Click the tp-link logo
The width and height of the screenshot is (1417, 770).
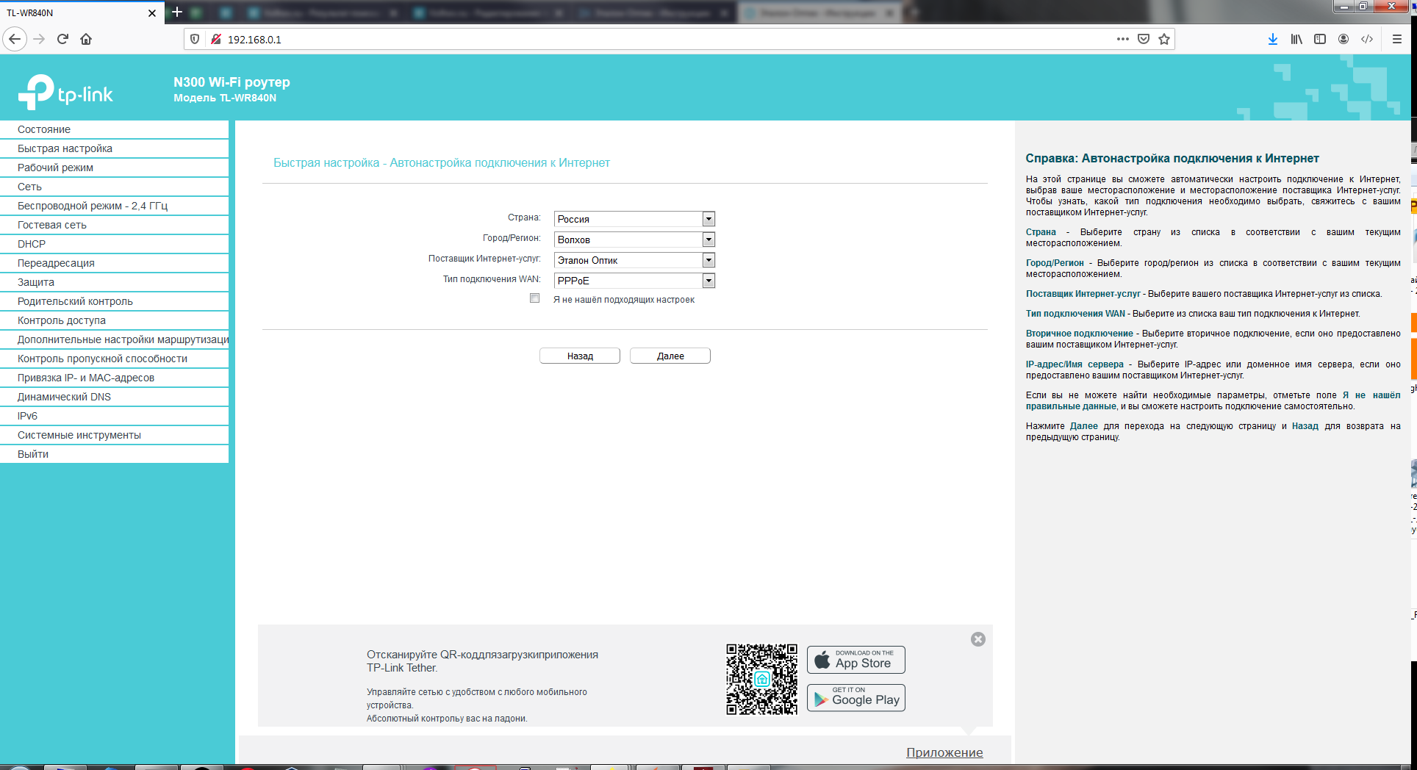tap(65, 93)
